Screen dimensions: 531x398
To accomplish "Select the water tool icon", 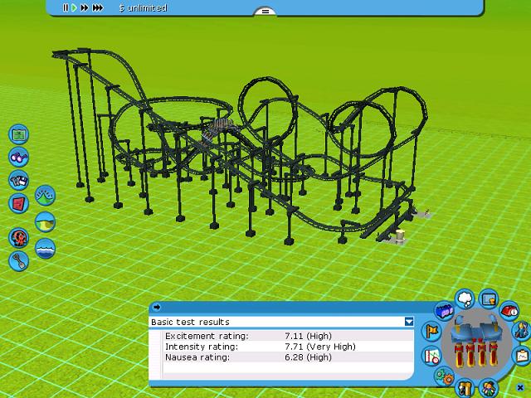I will (x=45, y=249).
